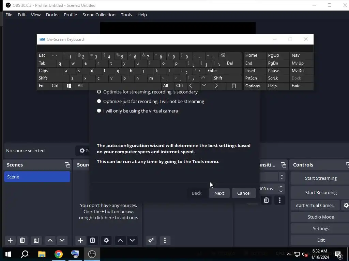Open source properties gear in Sources dock
349x261 pixels.
pyautogui.click(x=106, y=240)
